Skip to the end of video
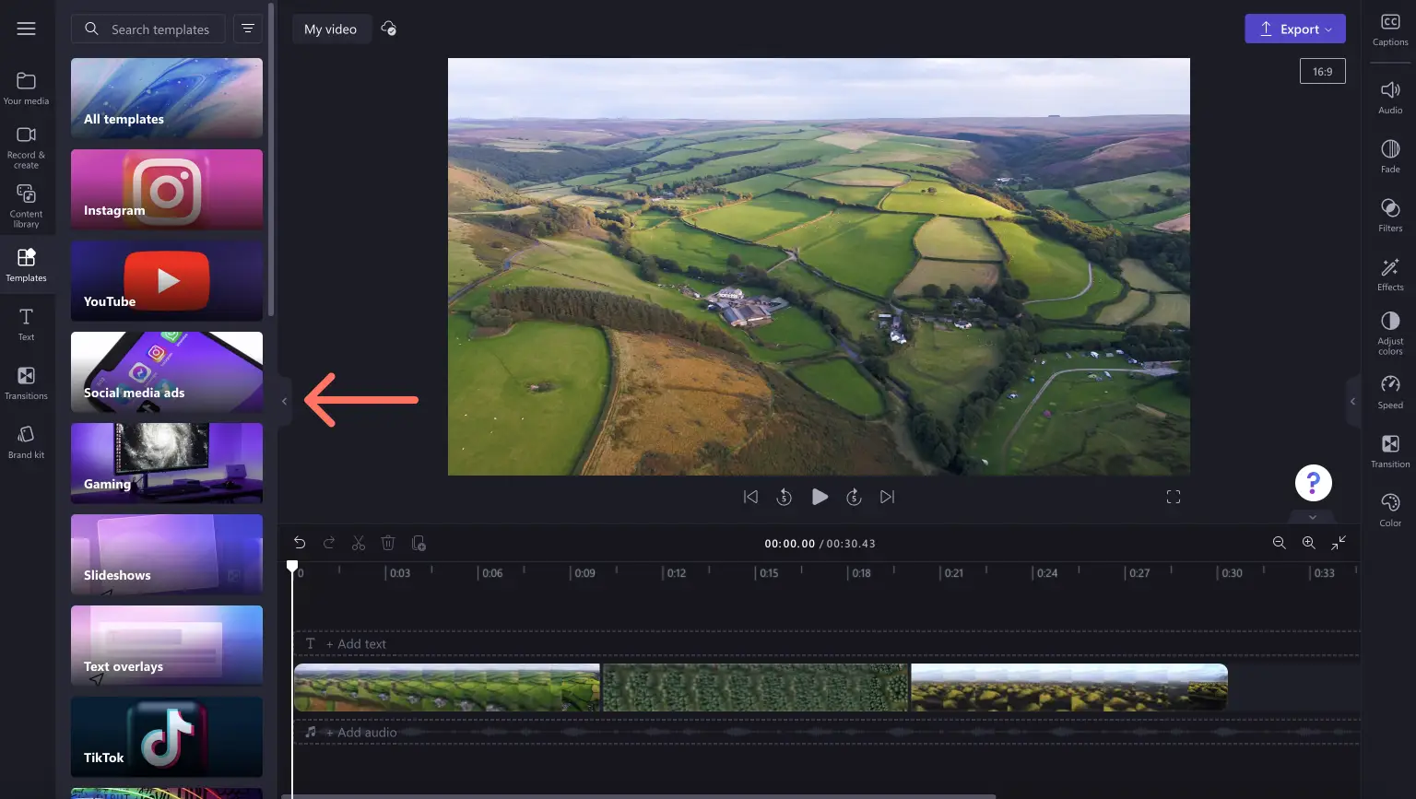Viewport: 1416px width, 799px height. [887, 497]
